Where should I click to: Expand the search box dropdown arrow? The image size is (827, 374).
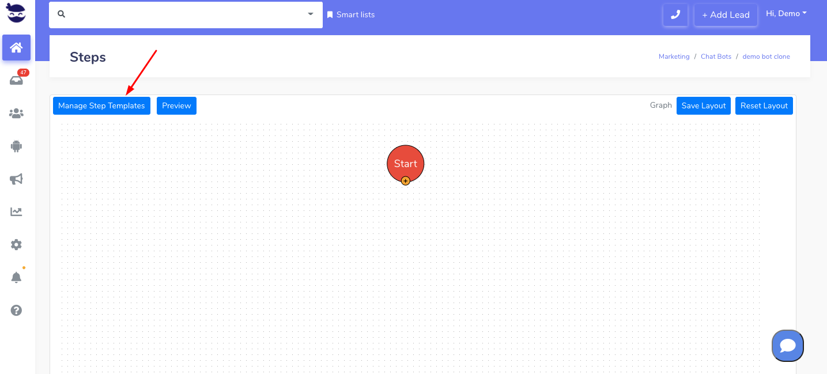point(311,14)
